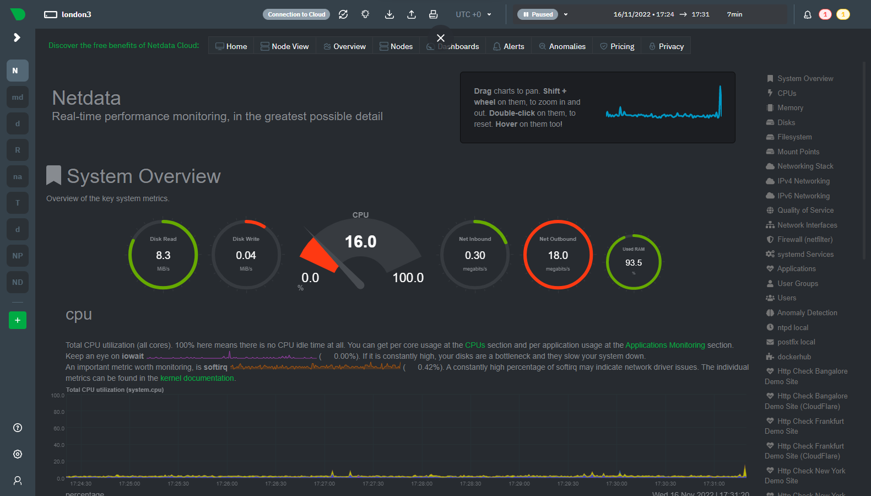Jump to Memory section in right menu
871x496 pixels.
coord(785,107)
